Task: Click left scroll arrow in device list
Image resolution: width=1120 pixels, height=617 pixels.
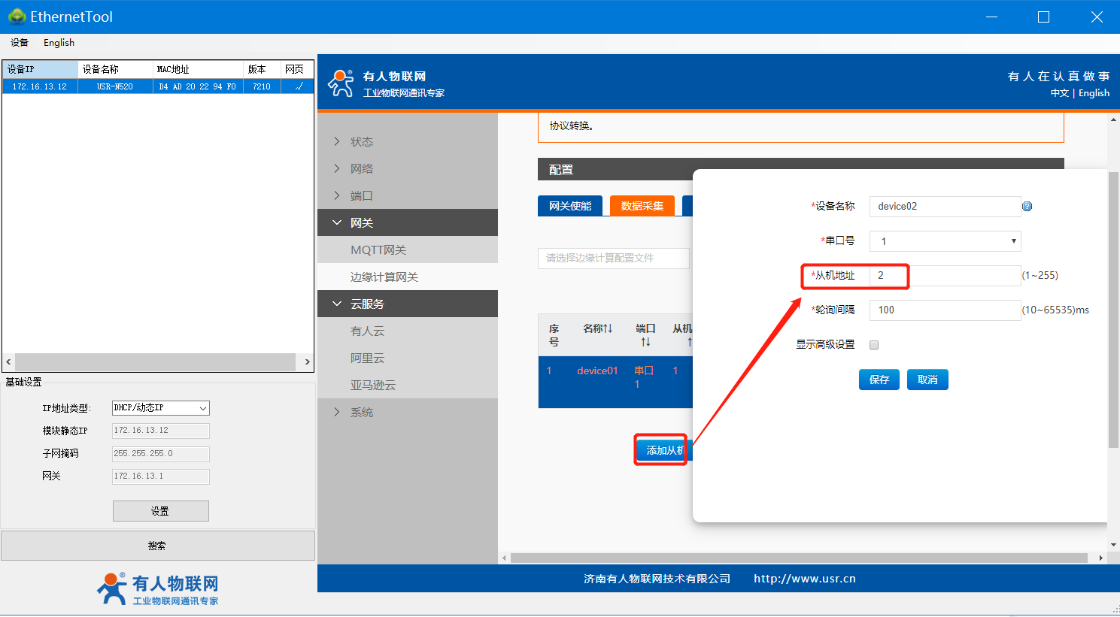Action: 8,362
